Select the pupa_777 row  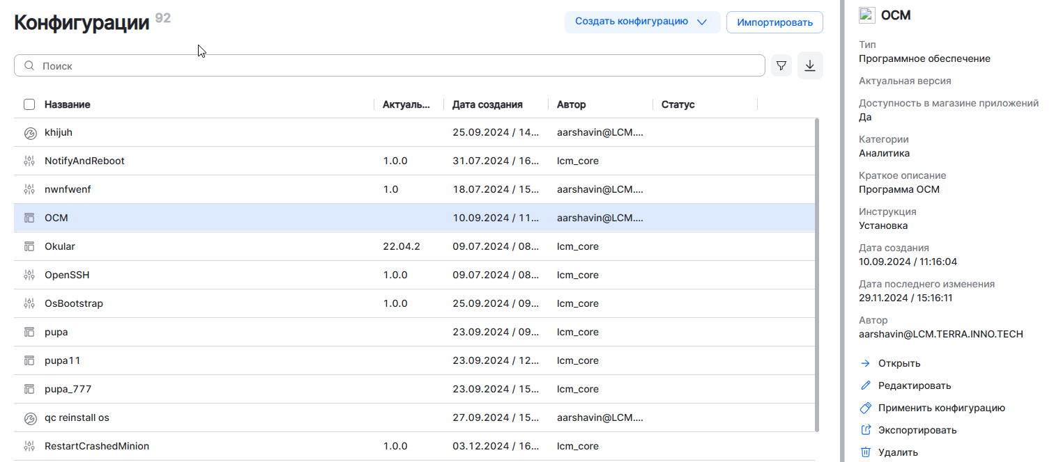[x=68, y=389]
